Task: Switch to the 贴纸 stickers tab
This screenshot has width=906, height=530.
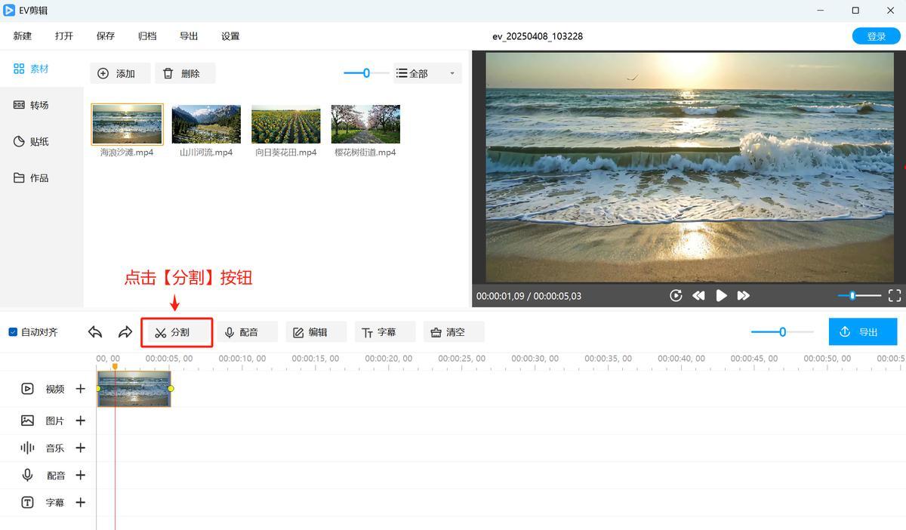Action: tap(32, 141)
